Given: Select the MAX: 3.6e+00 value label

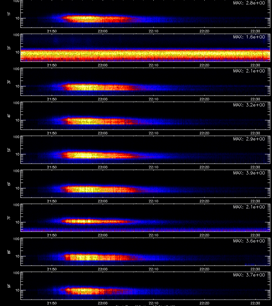Looking at the screenshot, I should (249, 241).
